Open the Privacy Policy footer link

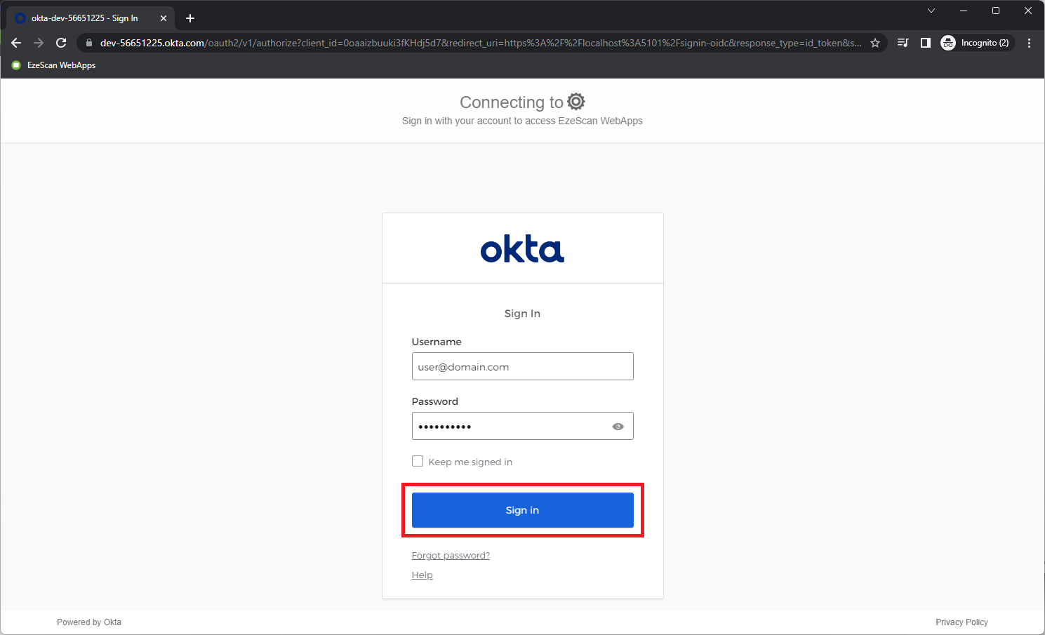click(x=961, y=622)
